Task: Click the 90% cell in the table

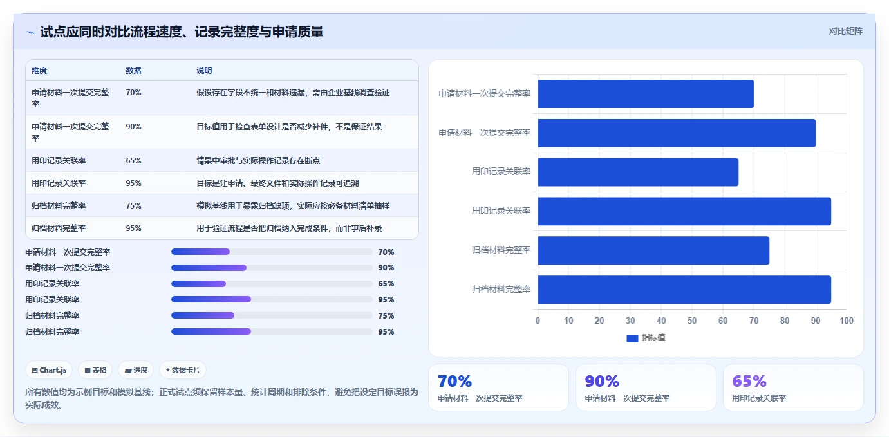Action: tap(133, 127)
